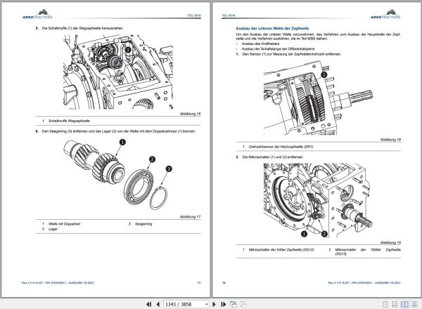
Task: Click the Argo Tractors logo on the right page
Action: pos(385,14)
